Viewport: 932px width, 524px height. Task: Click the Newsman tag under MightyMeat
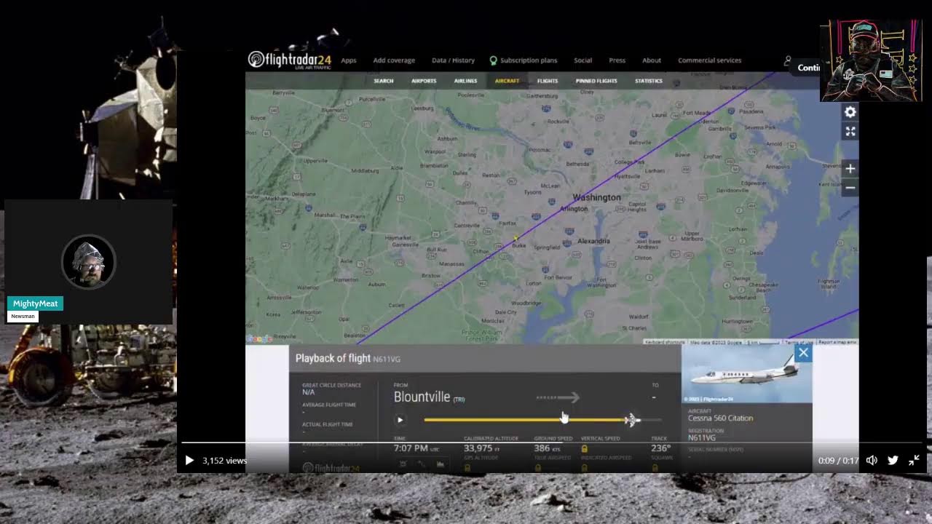pyautogui.click(x=23, y=317)
